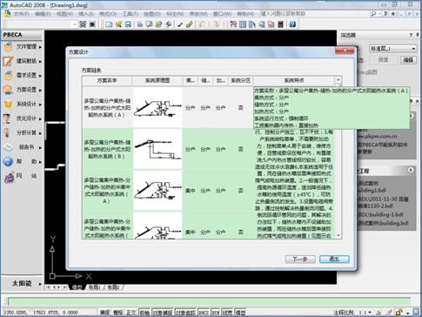Switch to the 布局1 layout tab
The image size is (422, 317).
[95, 287]
